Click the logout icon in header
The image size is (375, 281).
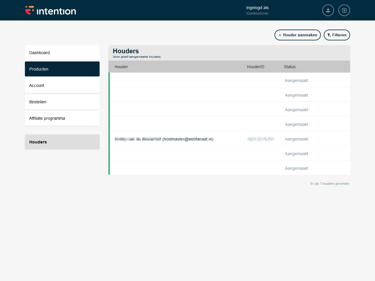tap(344, 10)
